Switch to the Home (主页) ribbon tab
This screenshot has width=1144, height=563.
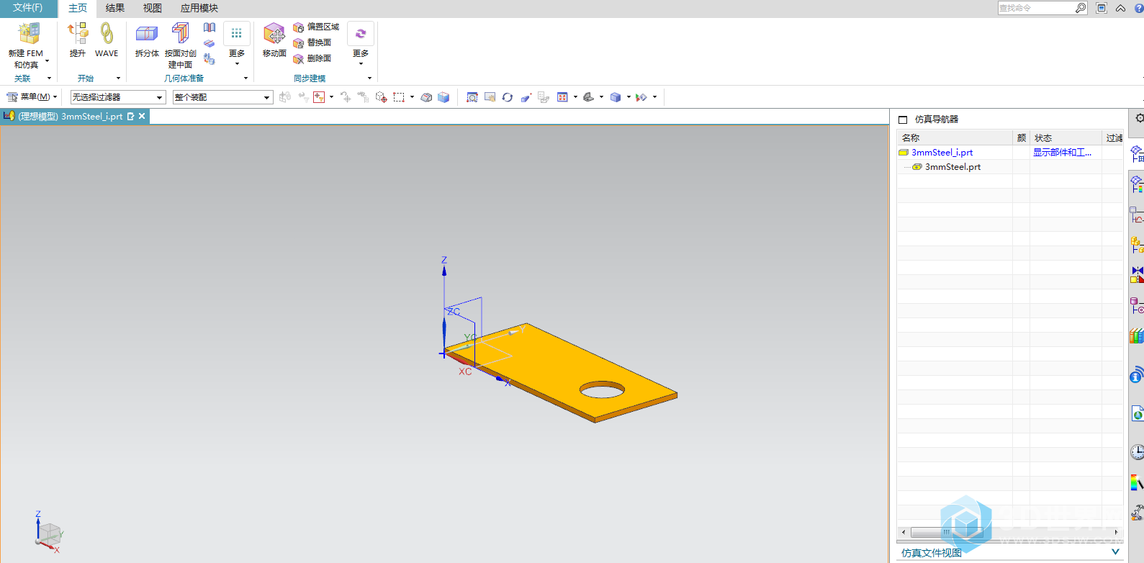[78, 8]
